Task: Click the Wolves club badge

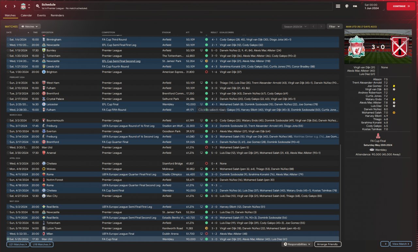Action: [44, 169]
